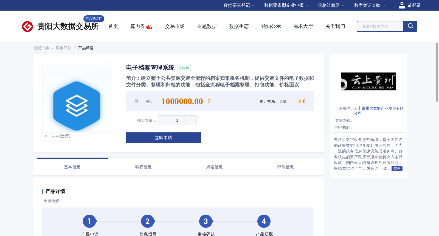Click the search magnifier button

coord(410,26)
